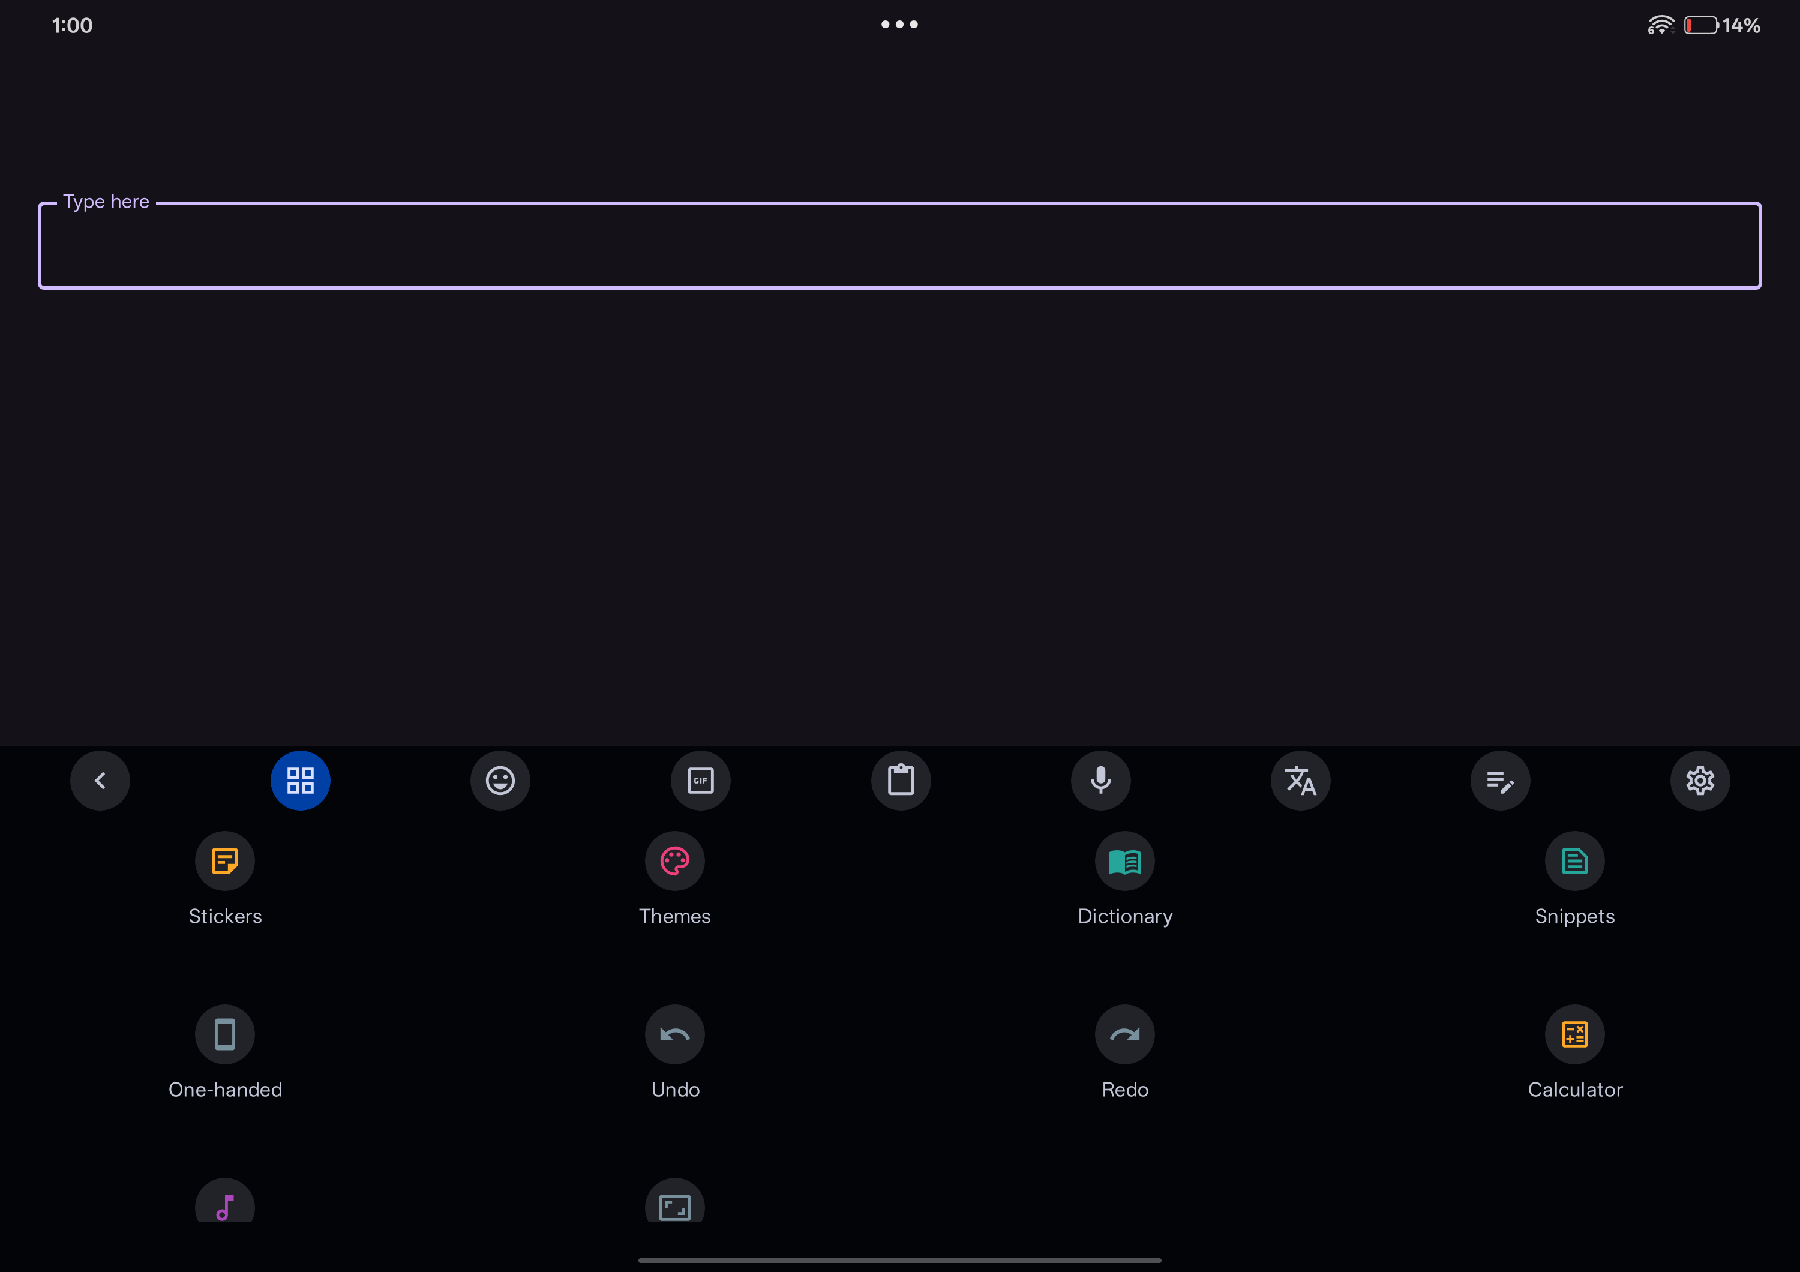Open the text editing tool
The width and height of the screenshot is (1800, 1272).
coord(1501,781)
